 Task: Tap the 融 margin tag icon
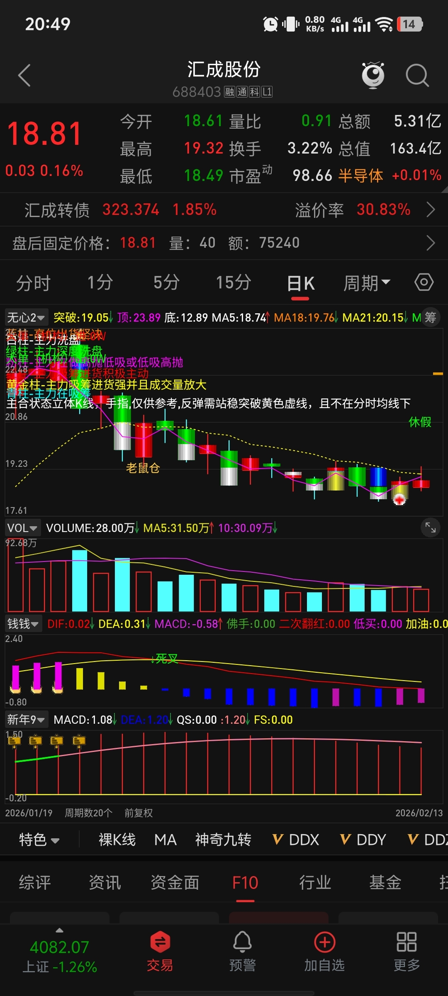click(229, 92)
